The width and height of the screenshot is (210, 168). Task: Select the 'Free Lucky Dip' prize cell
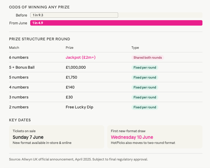click(x=78, y=107)
